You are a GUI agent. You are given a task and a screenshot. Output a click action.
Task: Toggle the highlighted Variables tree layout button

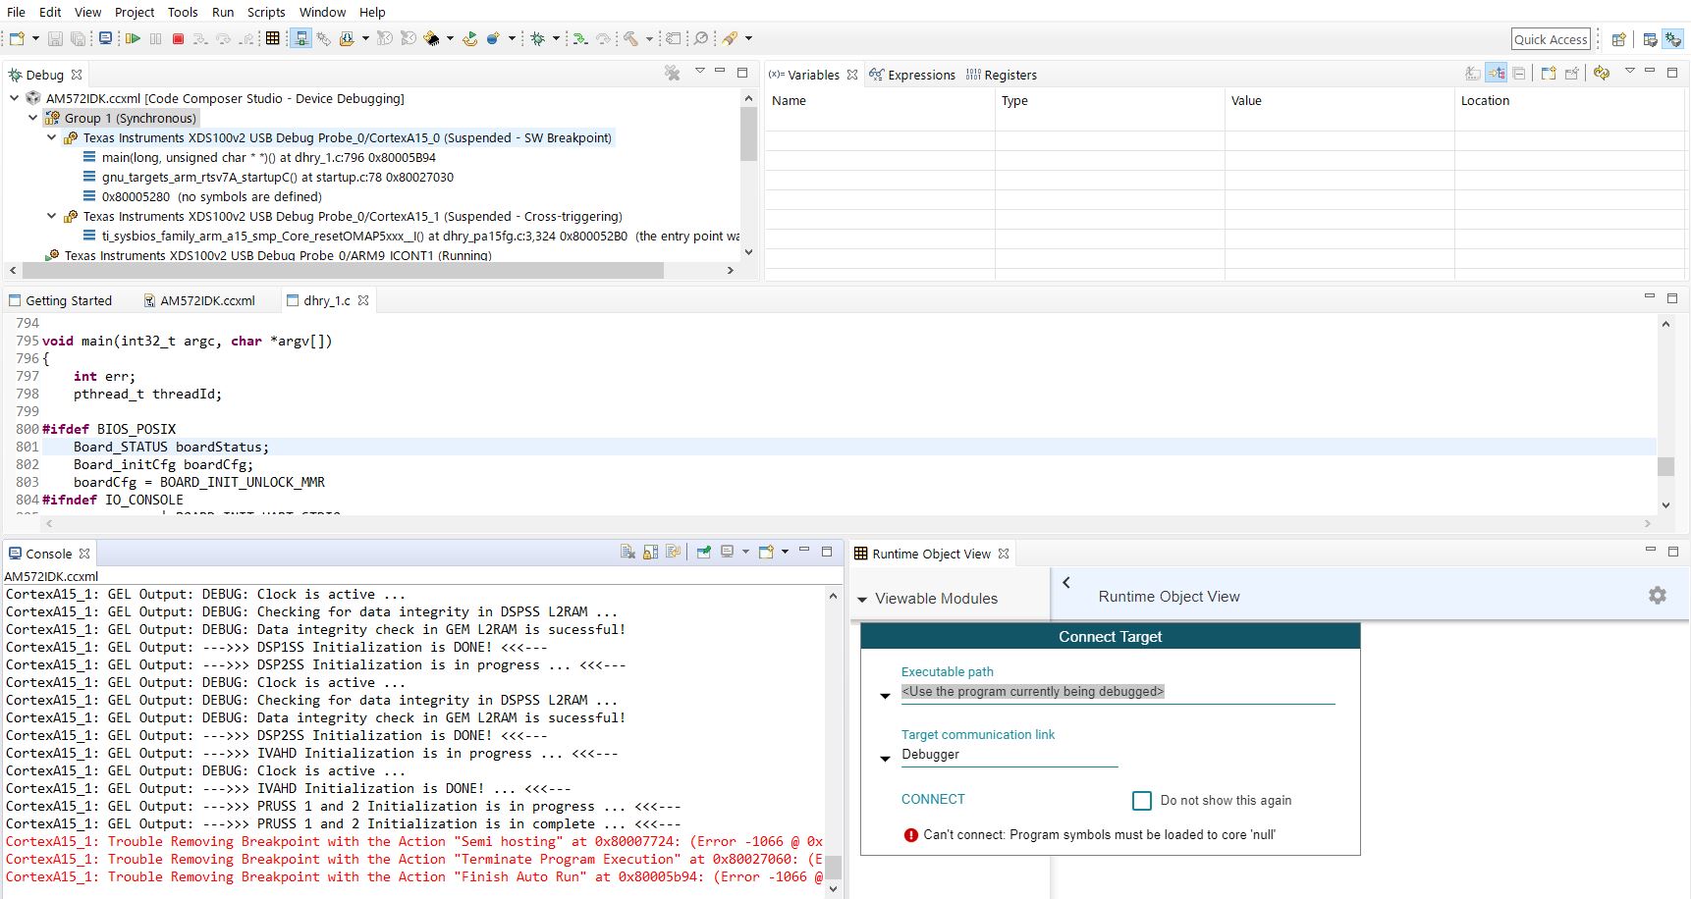[1496, 74]
